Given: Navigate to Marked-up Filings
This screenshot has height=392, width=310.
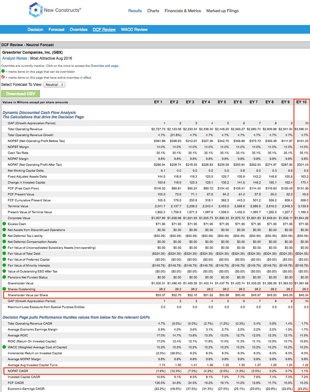Looking at the screenshot, I should [222, 11].
